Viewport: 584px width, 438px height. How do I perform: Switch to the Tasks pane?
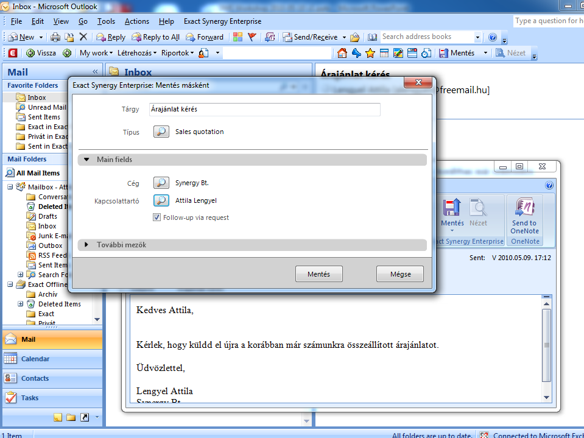(52, 398)
